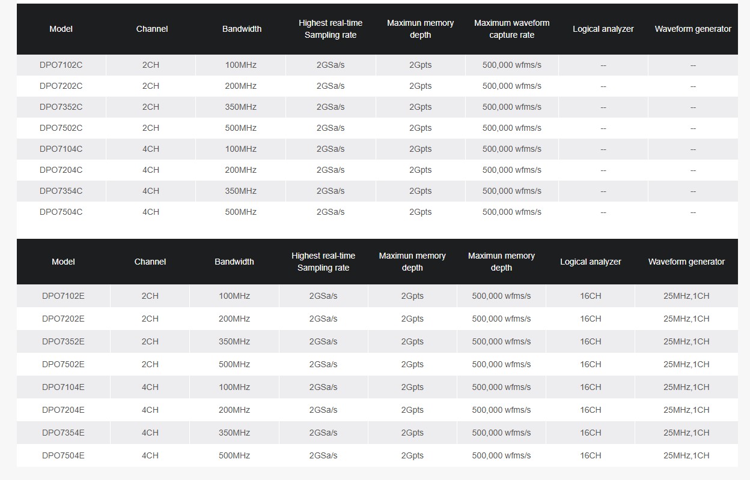Select the DPO7504E model entry

tap(63, 455)
